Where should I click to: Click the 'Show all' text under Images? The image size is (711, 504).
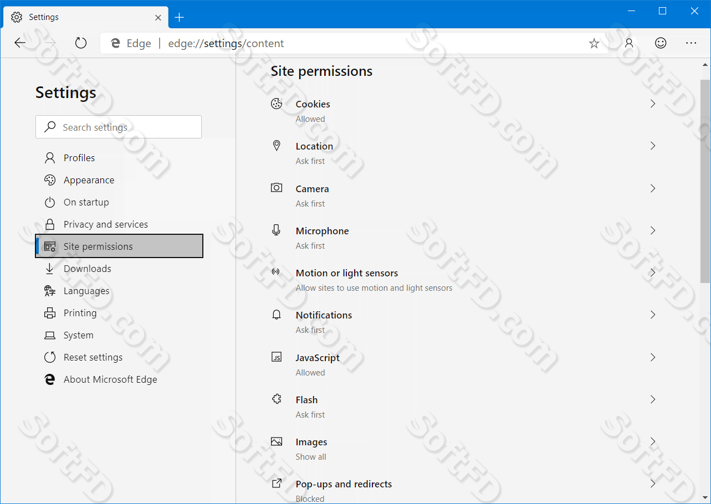click(311, 457)
